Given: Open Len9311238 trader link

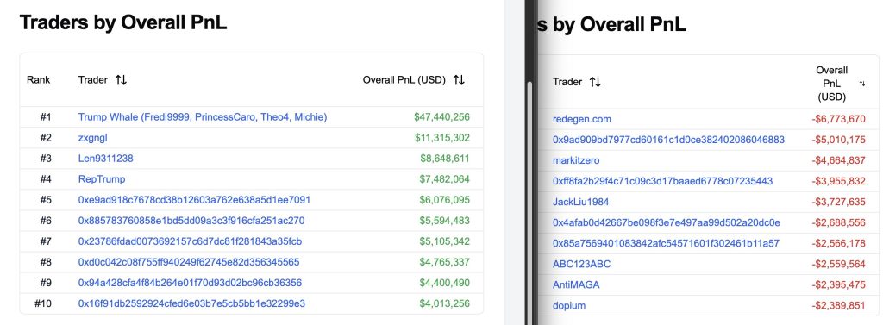Looking at the screenshot, I should tap(106, 159).
